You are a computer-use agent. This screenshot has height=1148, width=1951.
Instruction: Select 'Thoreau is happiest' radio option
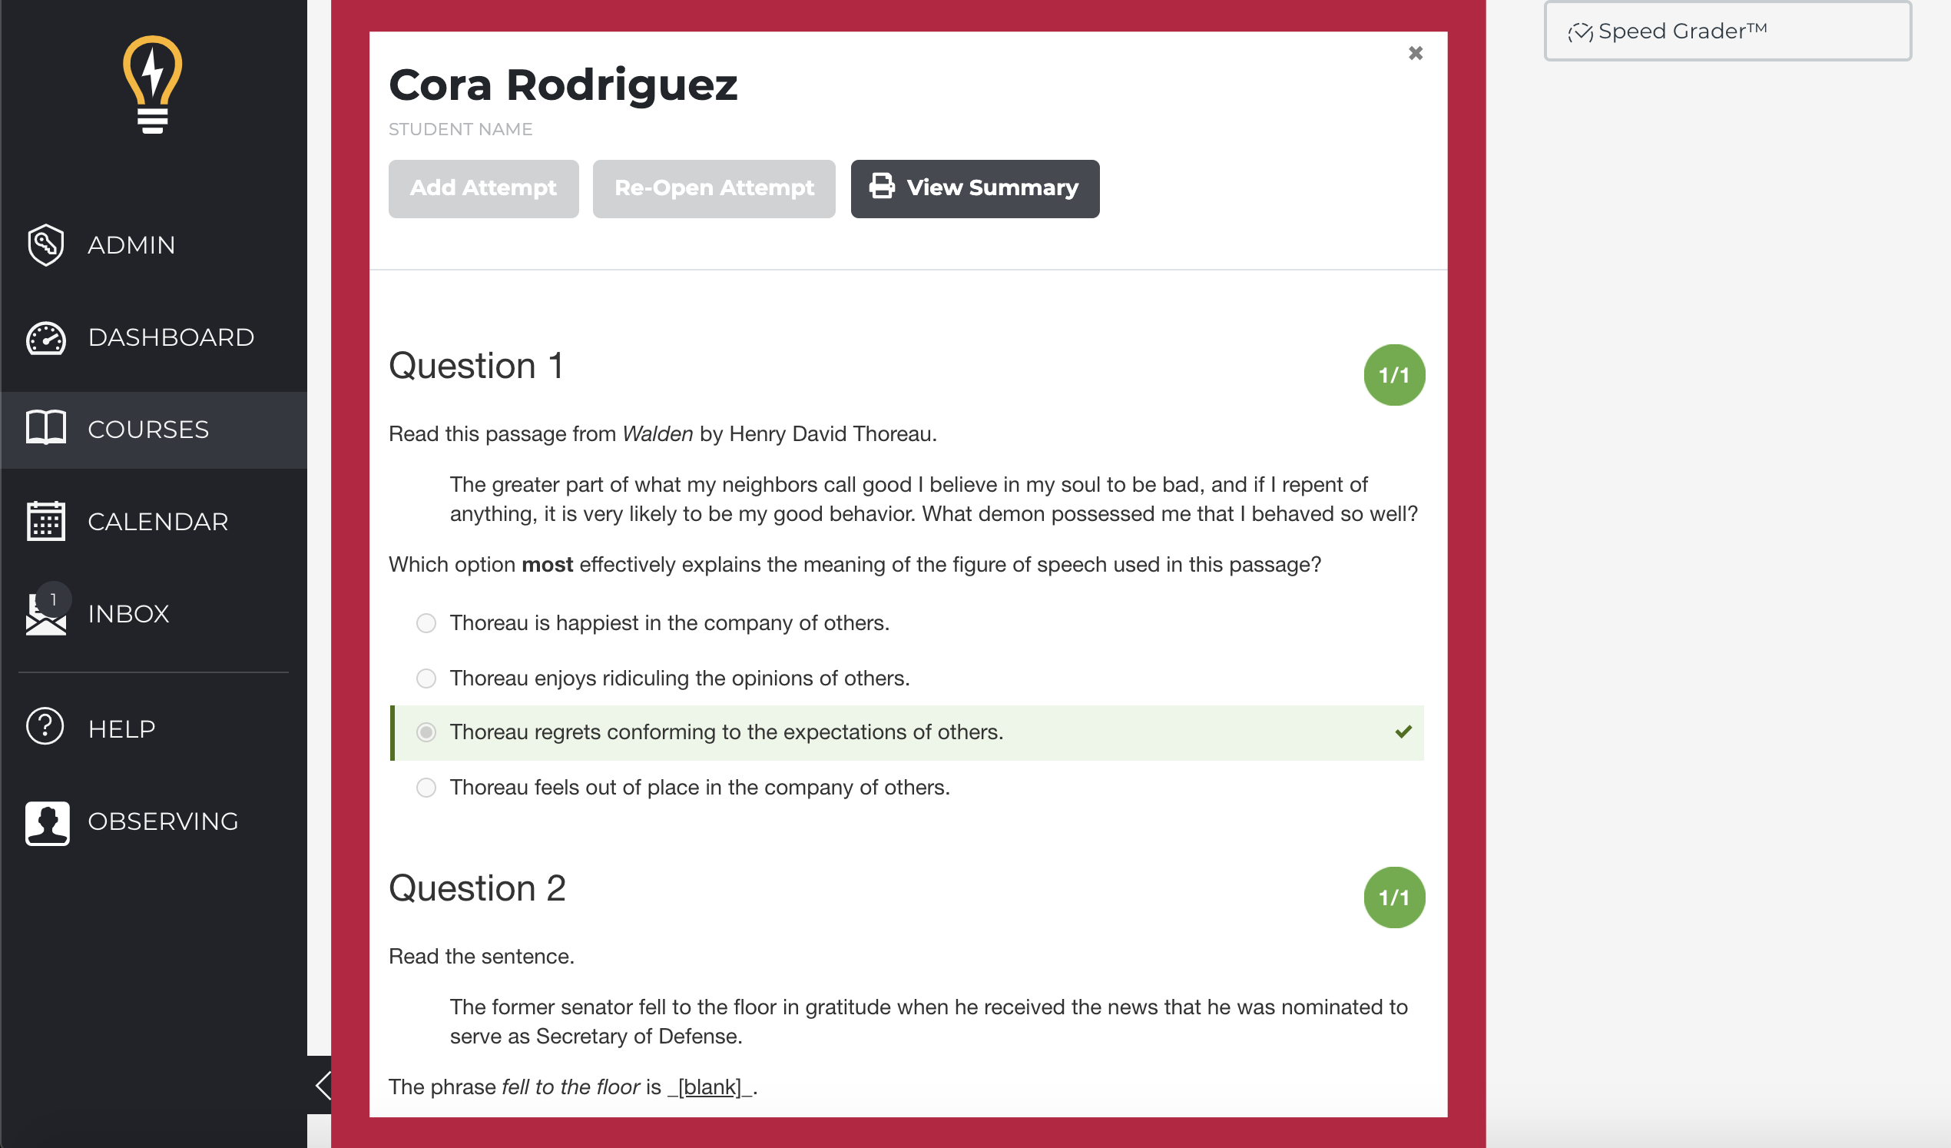(x=426, y=624)
